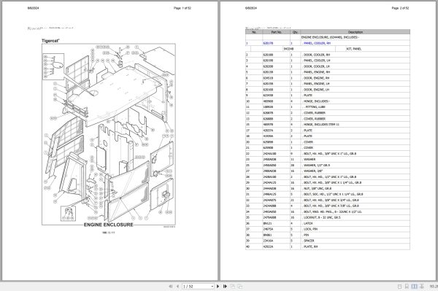438x291 pixels.
Task: Select the PANEL, ENGINE, LH row
Action: [x=328, y=84]
